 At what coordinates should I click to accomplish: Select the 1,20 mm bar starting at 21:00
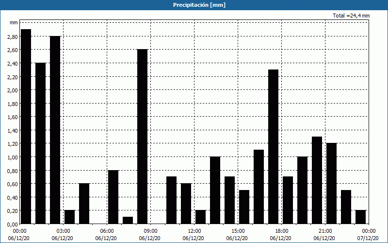coord(331,184)
